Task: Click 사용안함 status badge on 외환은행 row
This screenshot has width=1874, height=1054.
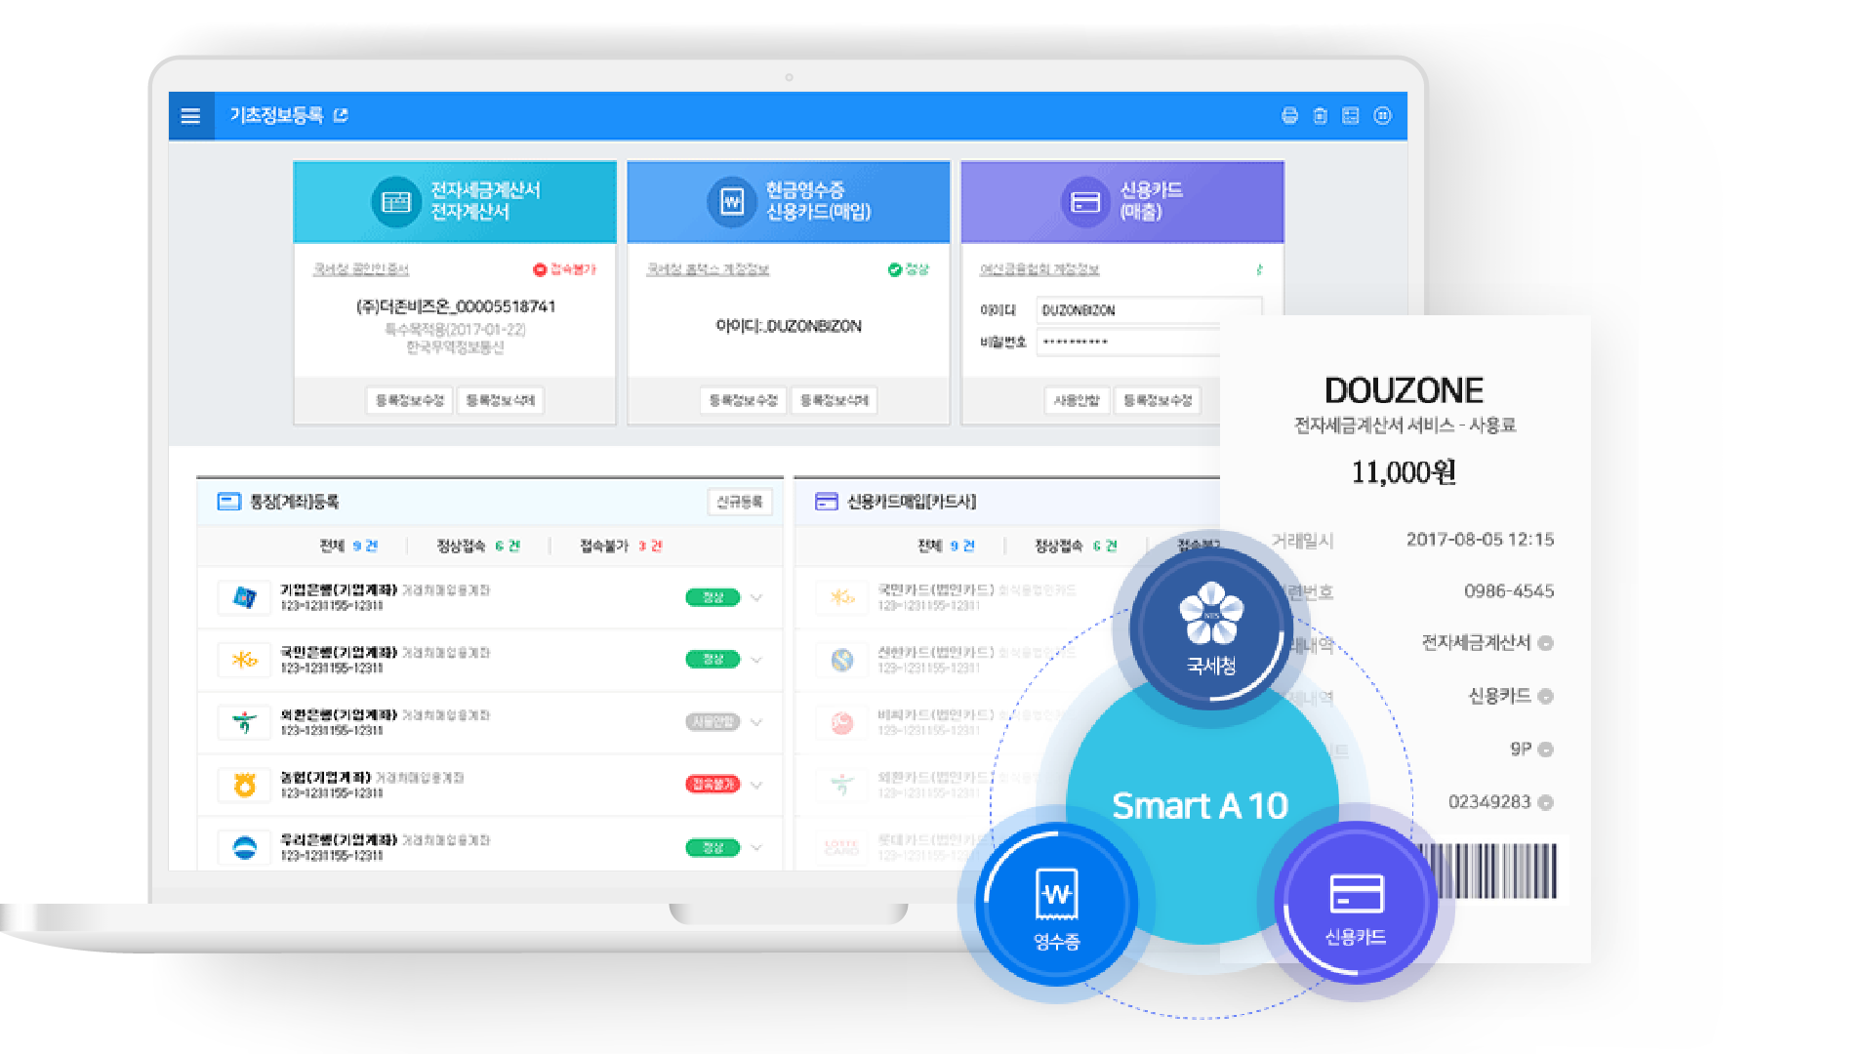Action: [x=713, y=722]
